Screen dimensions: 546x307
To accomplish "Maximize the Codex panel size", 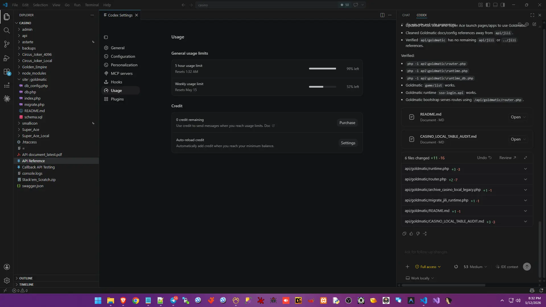I will (532, 15).
